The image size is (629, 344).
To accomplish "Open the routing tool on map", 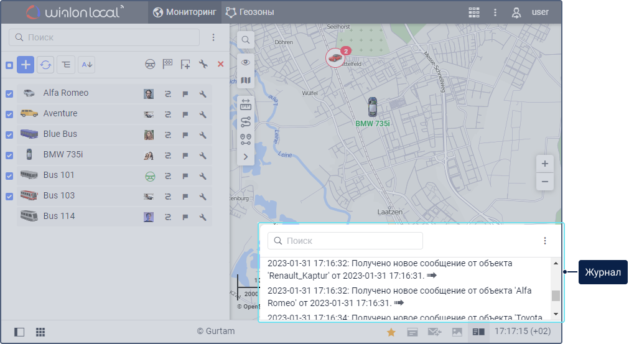I will (x=246, y=121).
